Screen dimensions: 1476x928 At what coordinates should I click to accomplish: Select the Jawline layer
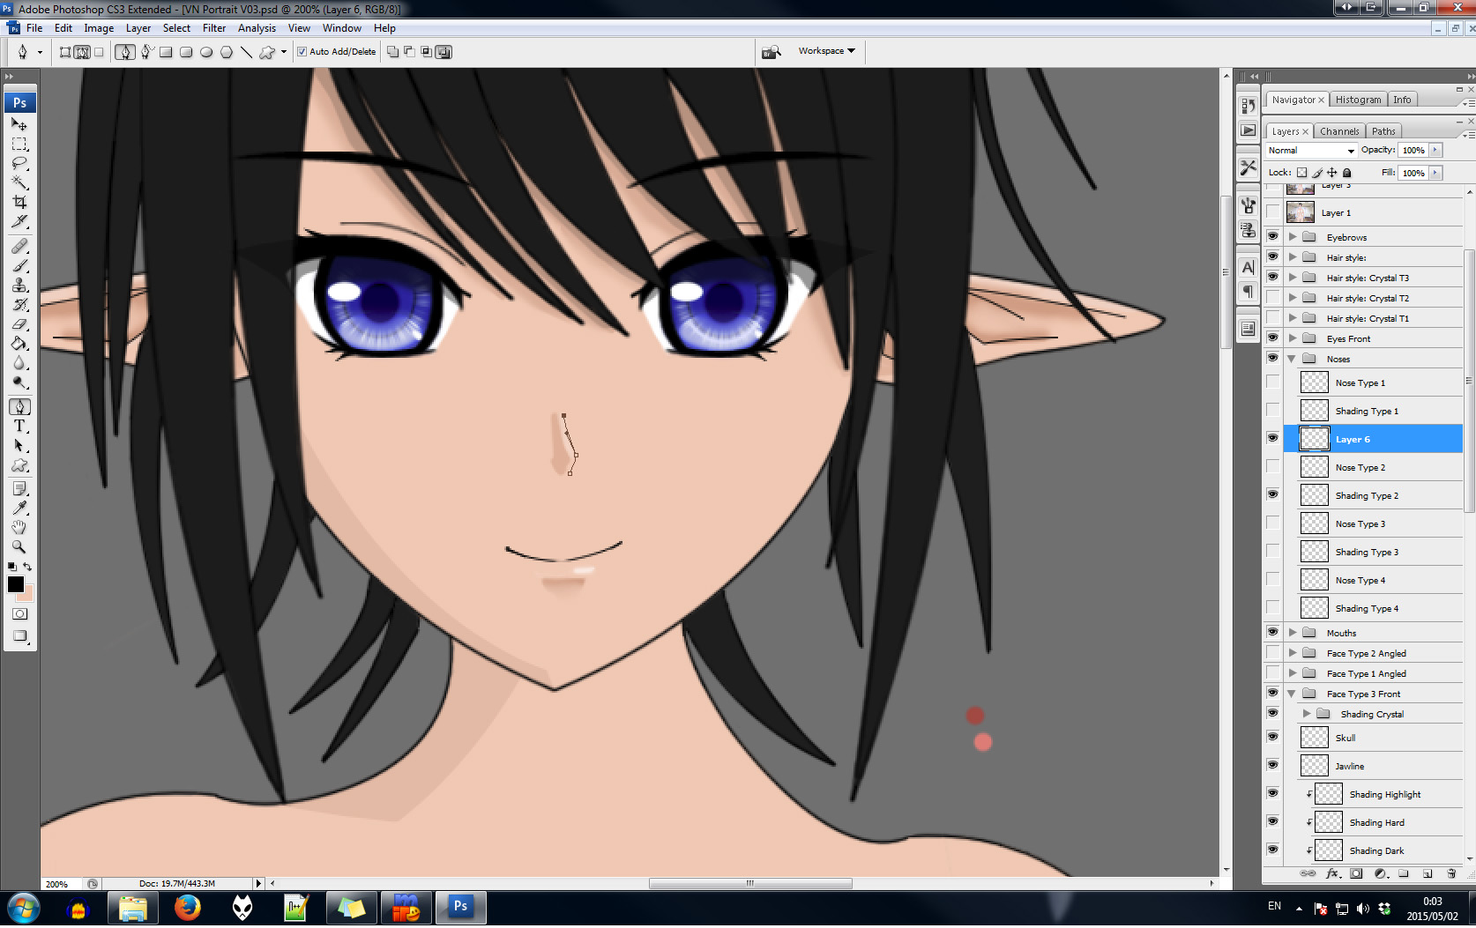click(x=1373, y=766)
